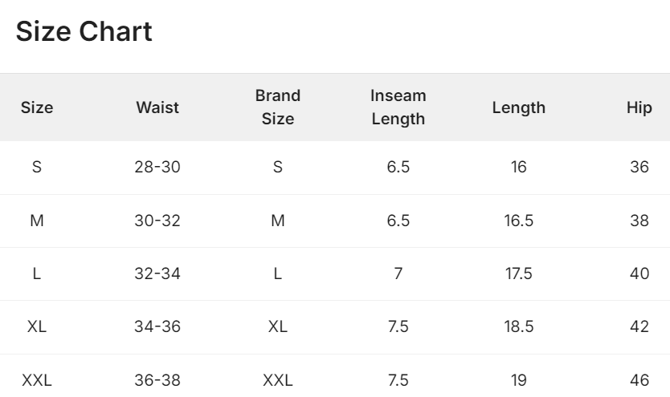The image size is (670, 397).
Task: Select the 30-32 waist value
Action: click(157, 221)
